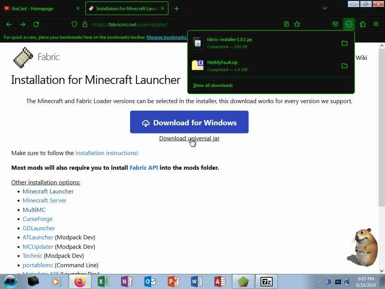
Task: Launch Access from the taskbar
Action: 220,281
